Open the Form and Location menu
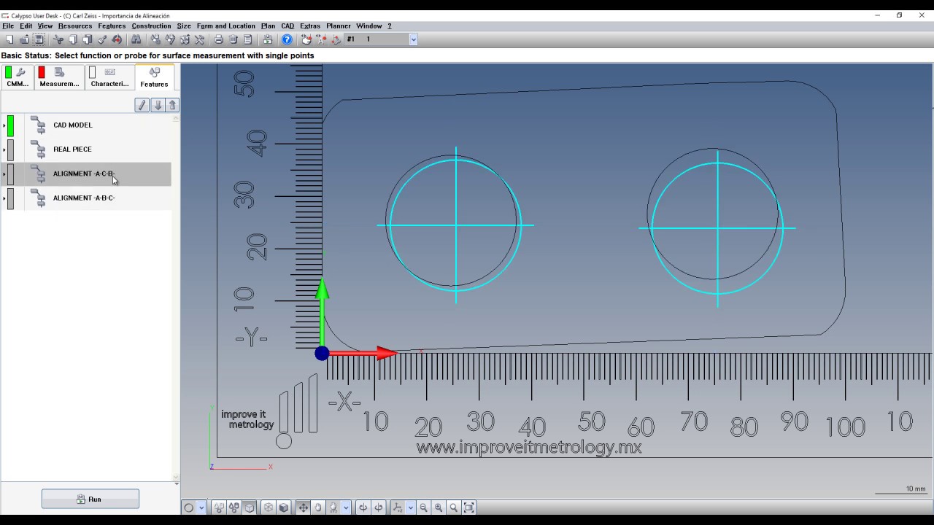This screenshot has width=934, height=525. (226, 26)
